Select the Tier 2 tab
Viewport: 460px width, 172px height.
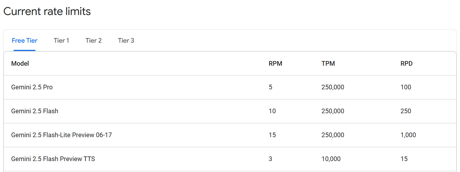point(94,41)
